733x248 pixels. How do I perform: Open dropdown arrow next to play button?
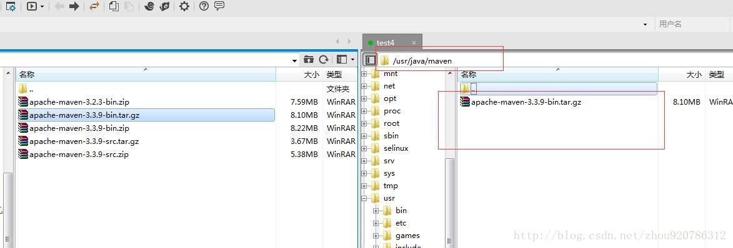(42, 7)
